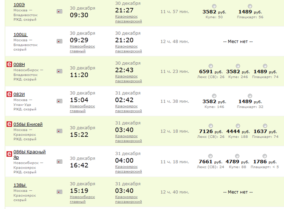284x209 pixels.
Task: Click the route icon for train 082И
Action: pos(60,101)
